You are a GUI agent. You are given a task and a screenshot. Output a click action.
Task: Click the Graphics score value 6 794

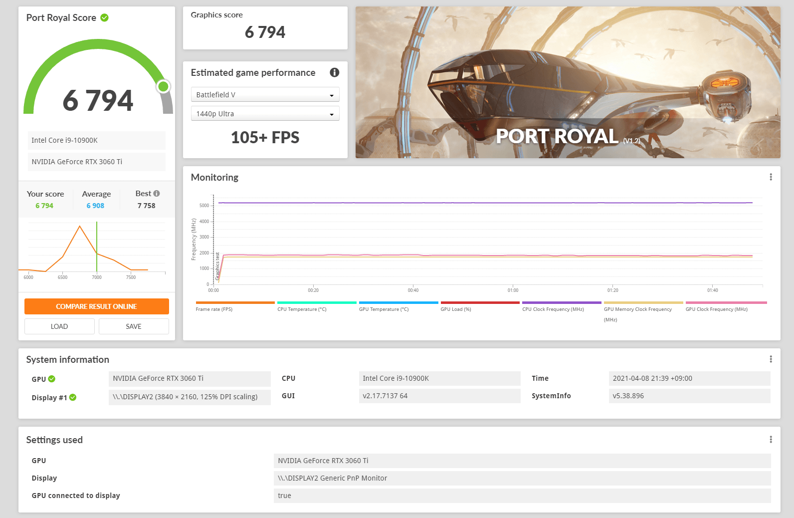(x=265, y=32)
